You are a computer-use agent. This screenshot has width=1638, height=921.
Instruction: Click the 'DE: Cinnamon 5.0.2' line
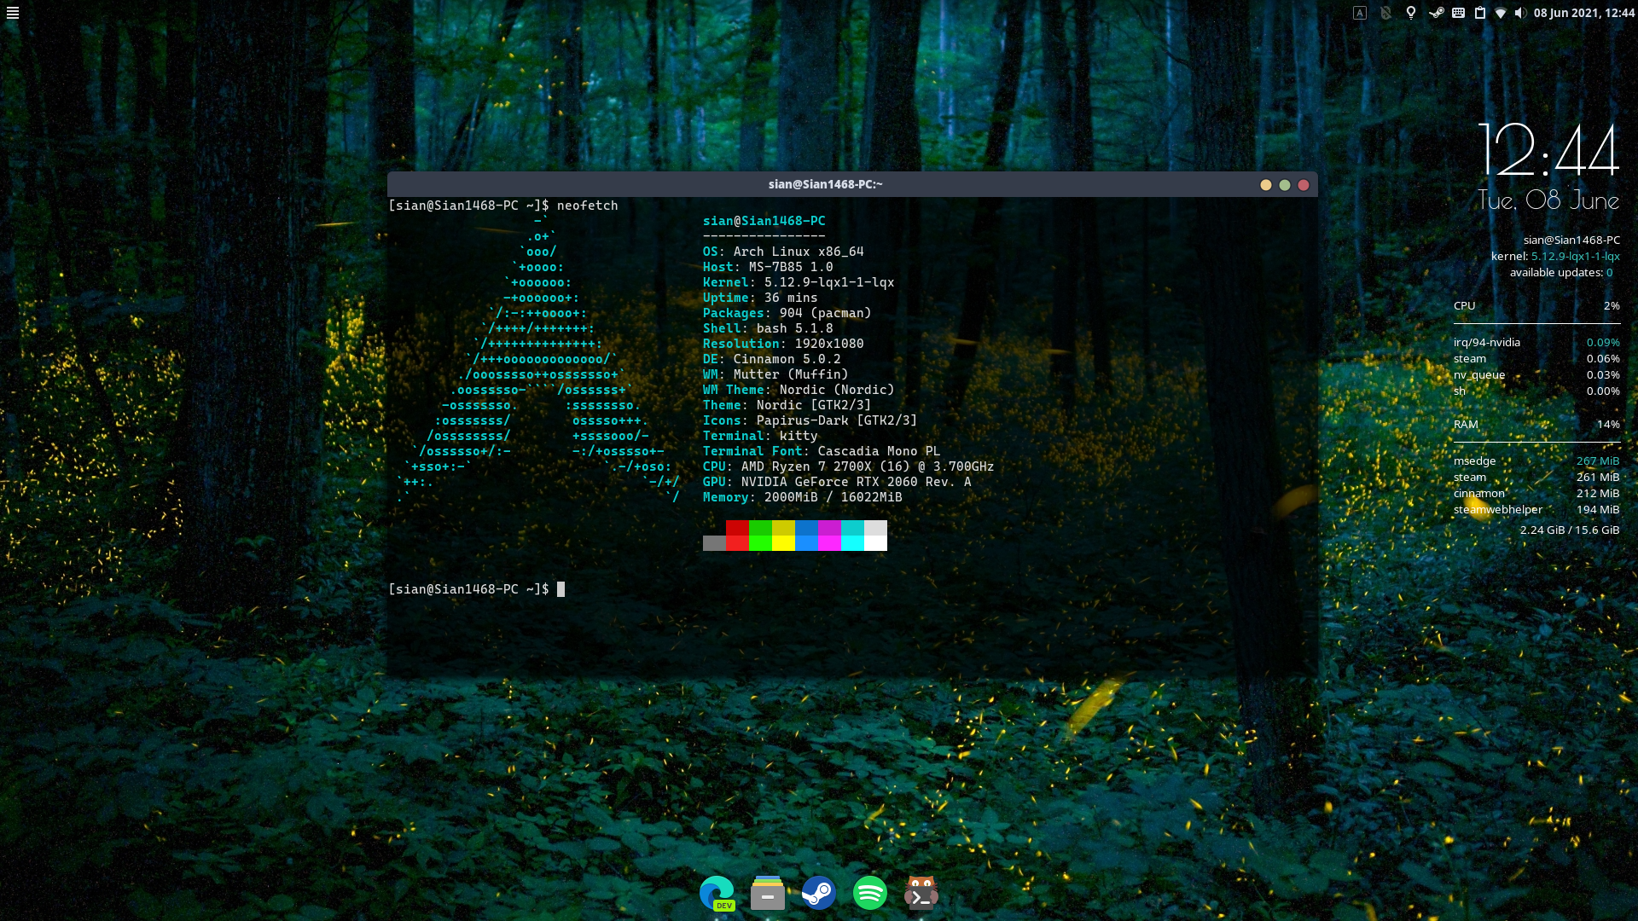click(771, 359)
